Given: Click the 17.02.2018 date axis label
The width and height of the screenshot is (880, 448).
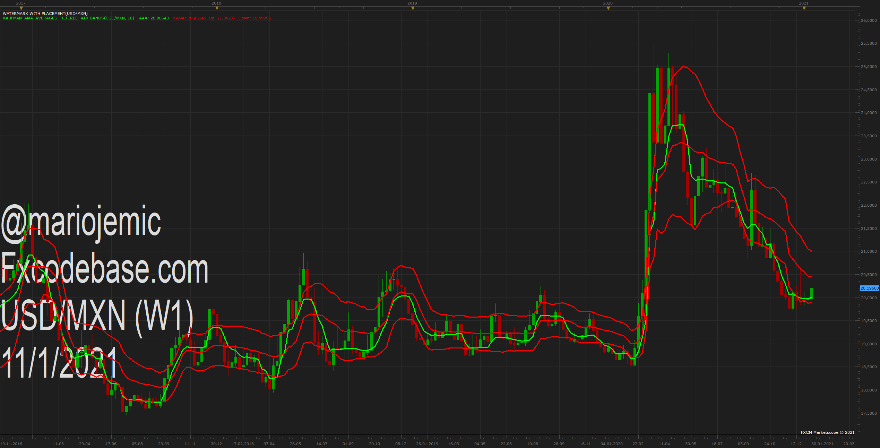Looking at the screenshot, I should tap(243, 444).
